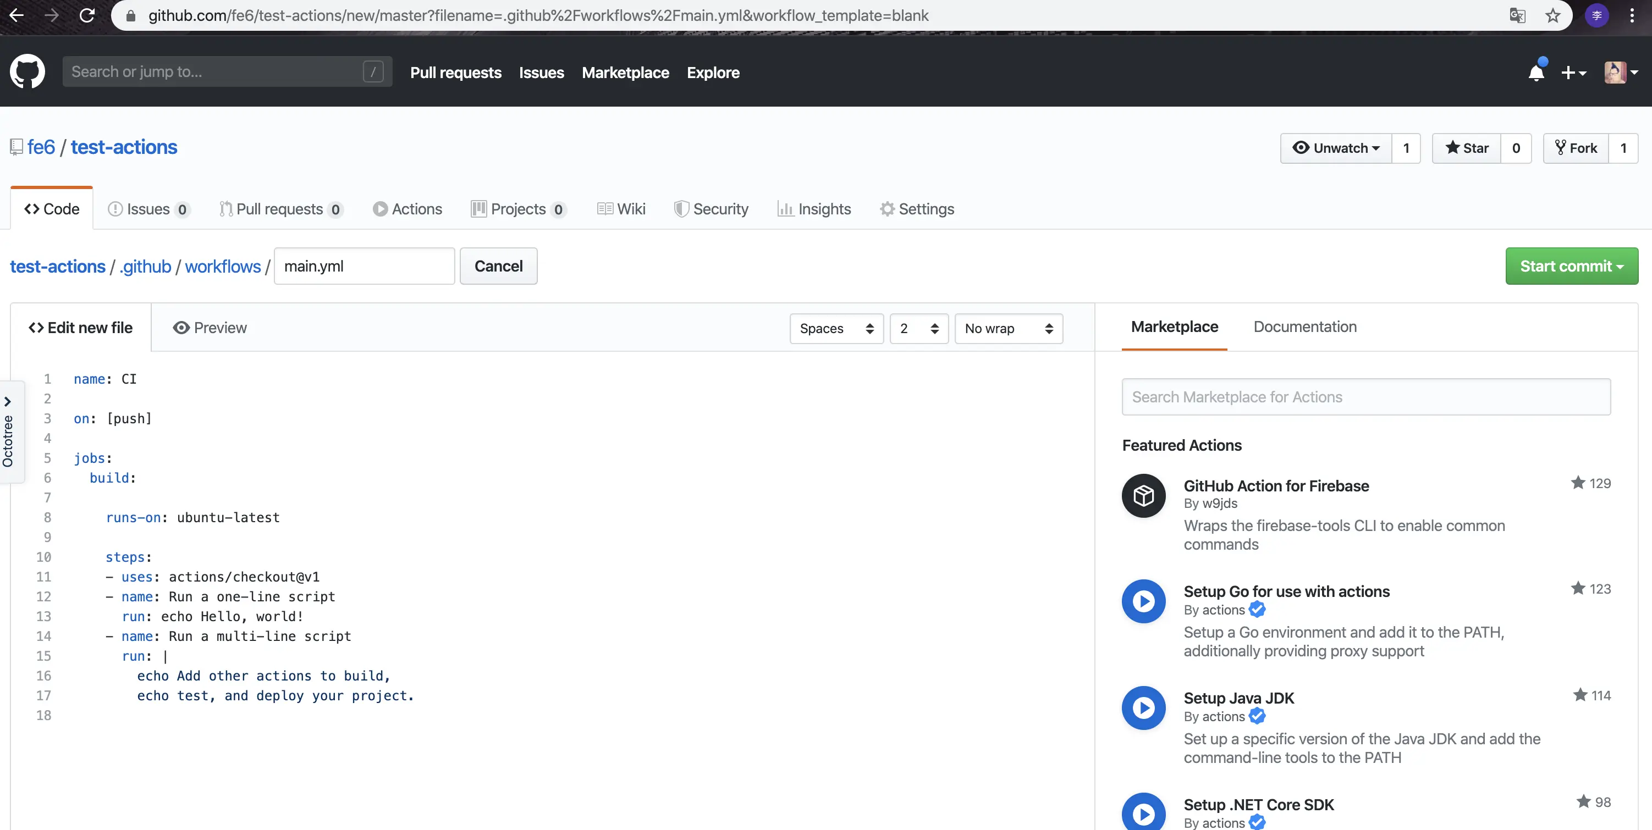Click the GitHub Action for Firebase icon
This screenshot has width=1652, height=830.
(x=1143, y=495)
